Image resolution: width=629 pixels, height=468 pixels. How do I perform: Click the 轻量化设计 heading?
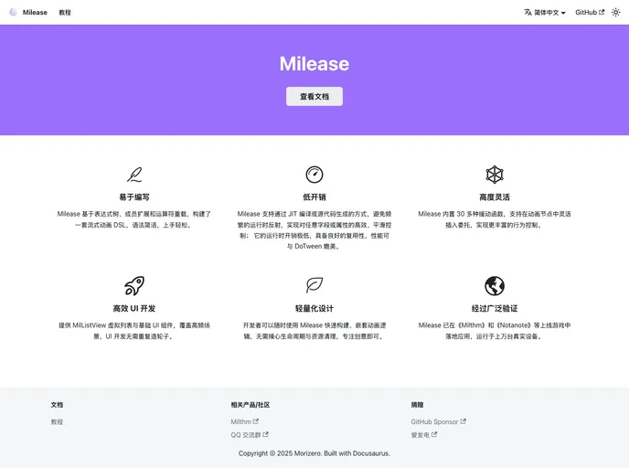[x=314, y=308]
